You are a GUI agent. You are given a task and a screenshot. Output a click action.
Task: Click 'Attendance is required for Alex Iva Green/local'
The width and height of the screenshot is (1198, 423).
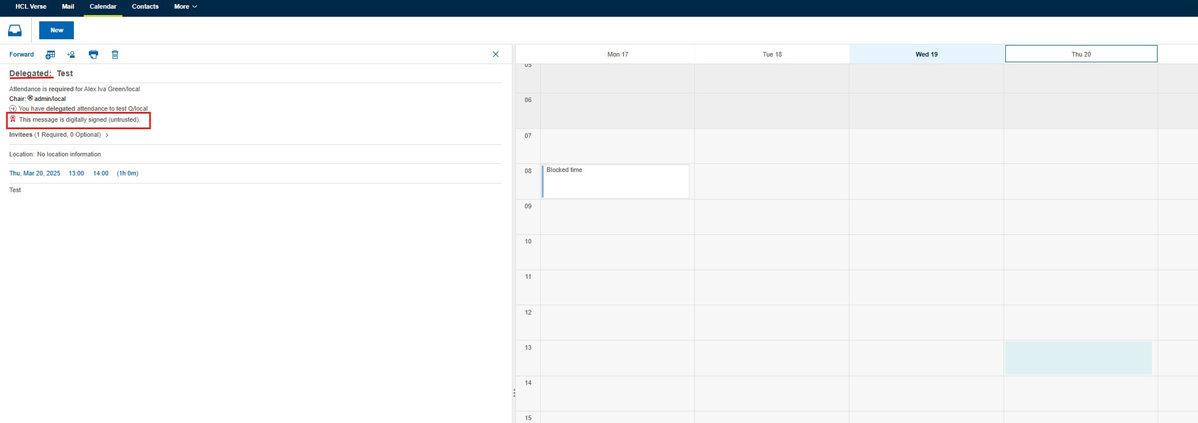[74, 89]
